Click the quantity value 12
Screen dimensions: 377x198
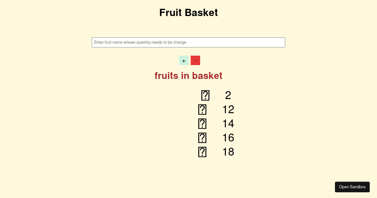[228, 109]
